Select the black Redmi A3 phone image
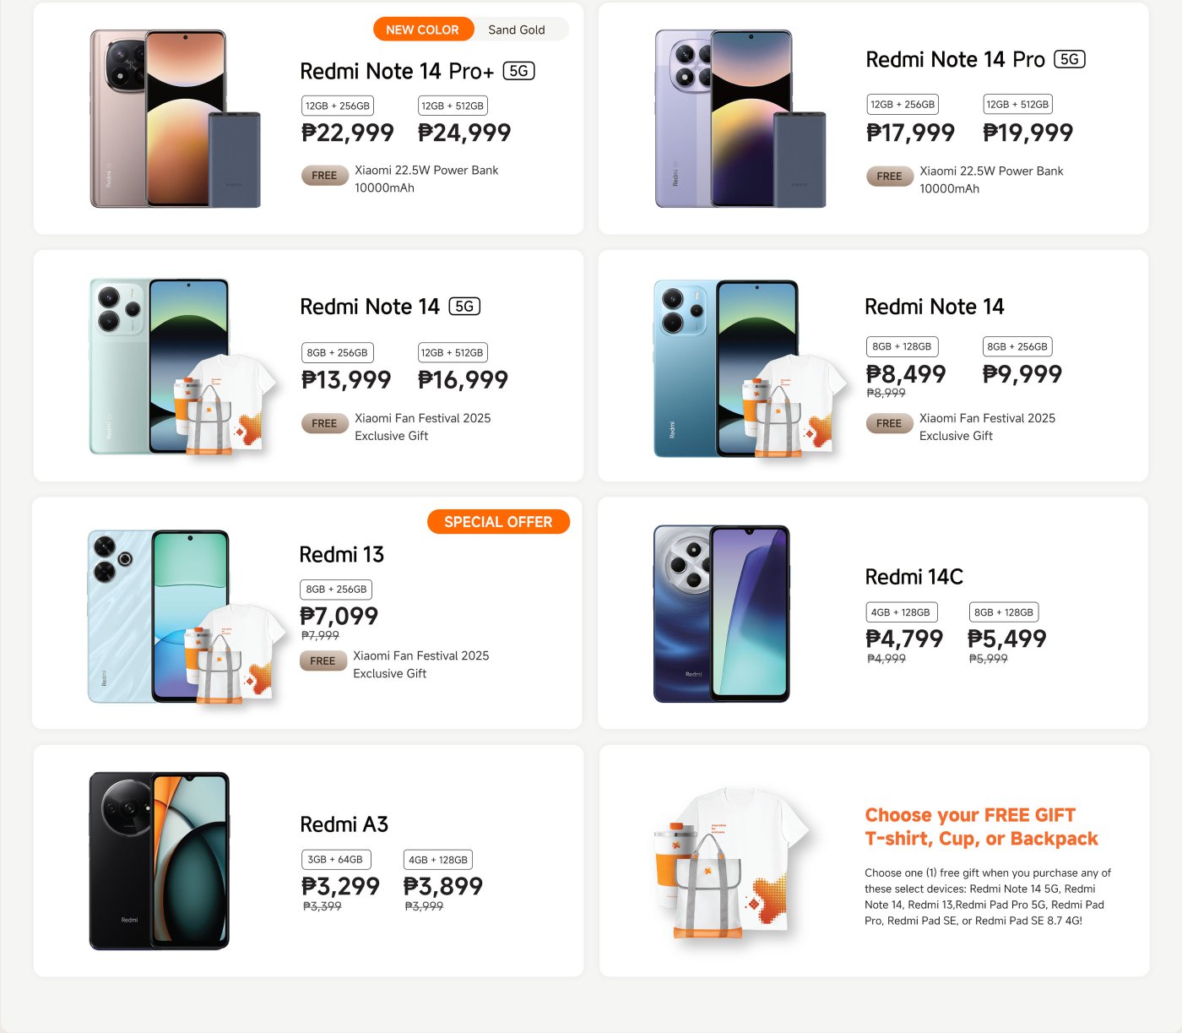 (160, 861)
